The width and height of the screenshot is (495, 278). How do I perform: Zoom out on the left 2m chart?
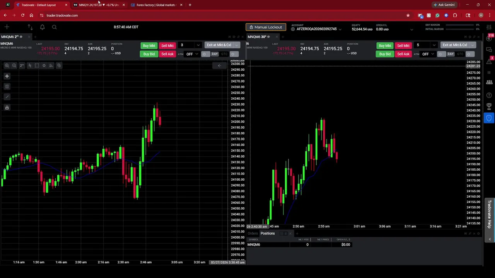[x=14, y=66]
